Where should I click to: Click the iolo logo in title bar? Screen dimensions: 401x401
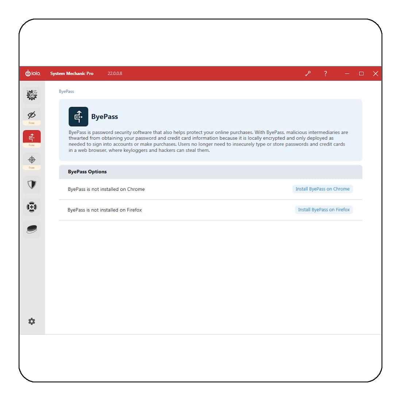tap(32, 73)
